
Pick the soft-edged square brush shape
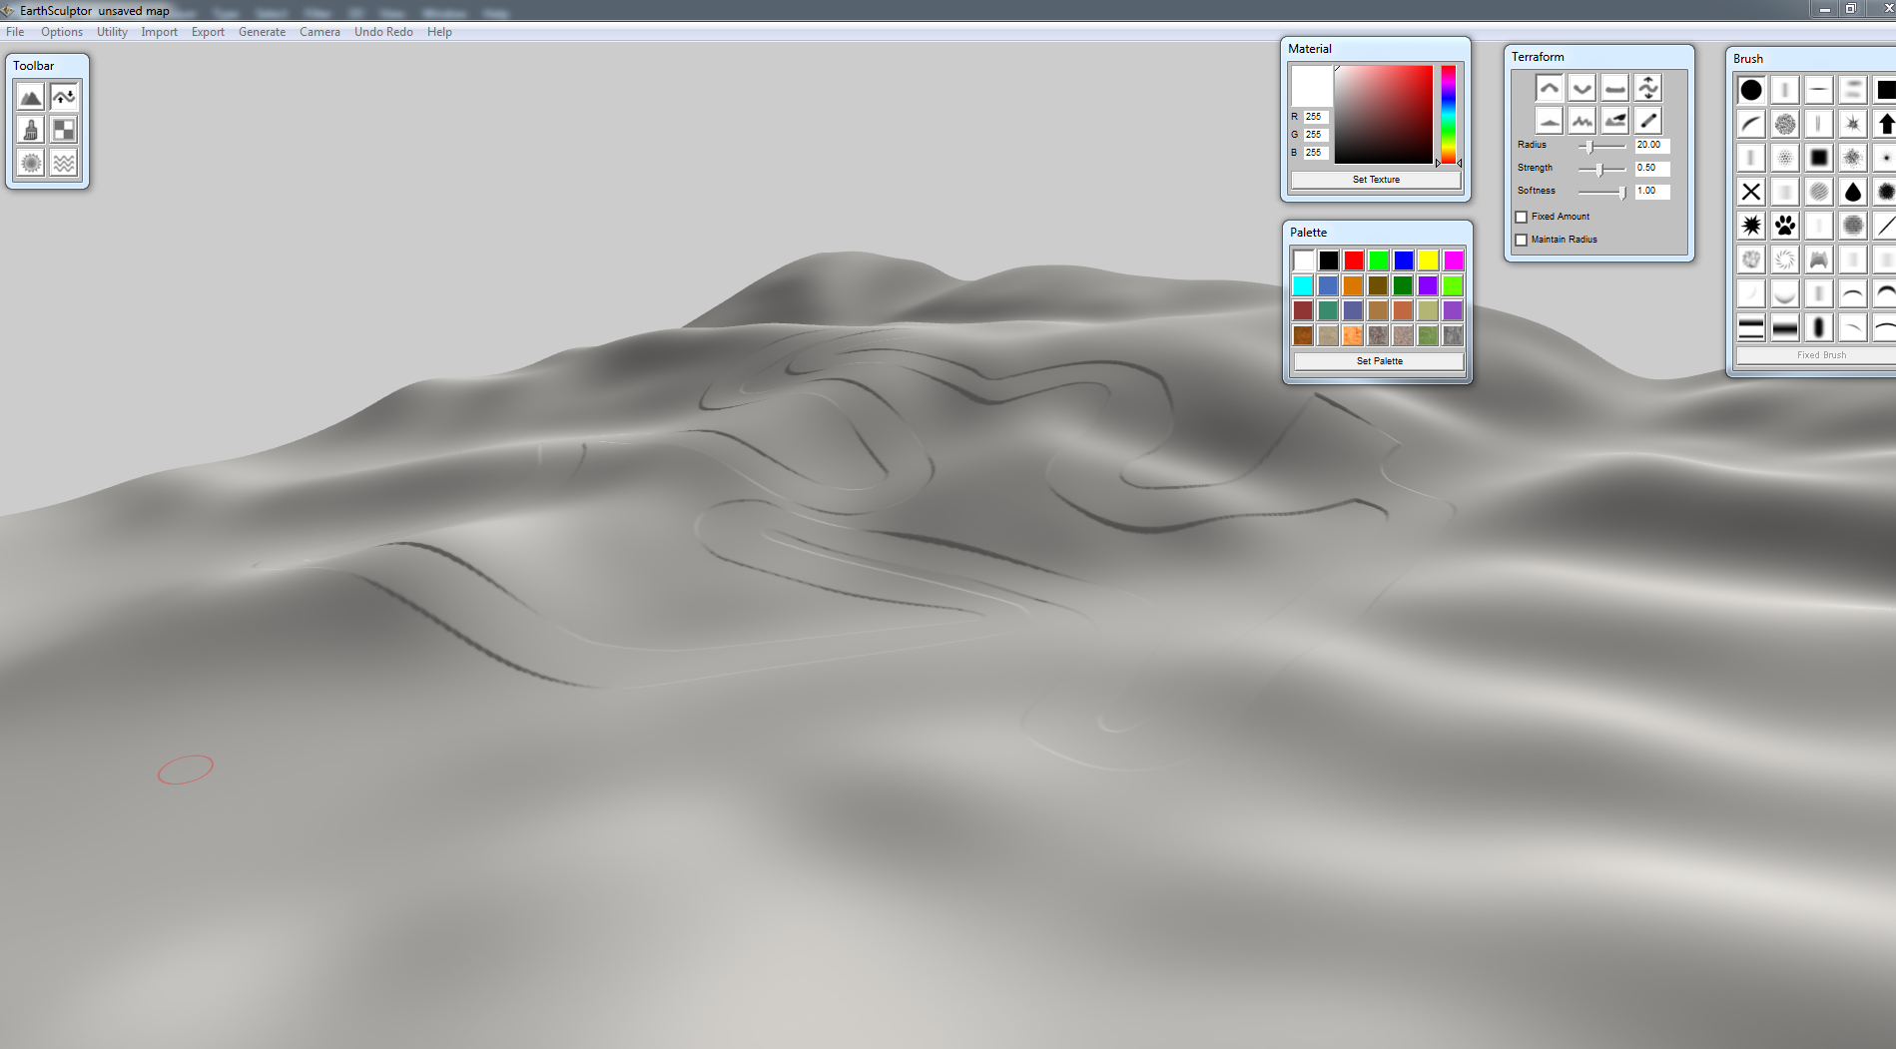pos(1819,158)
